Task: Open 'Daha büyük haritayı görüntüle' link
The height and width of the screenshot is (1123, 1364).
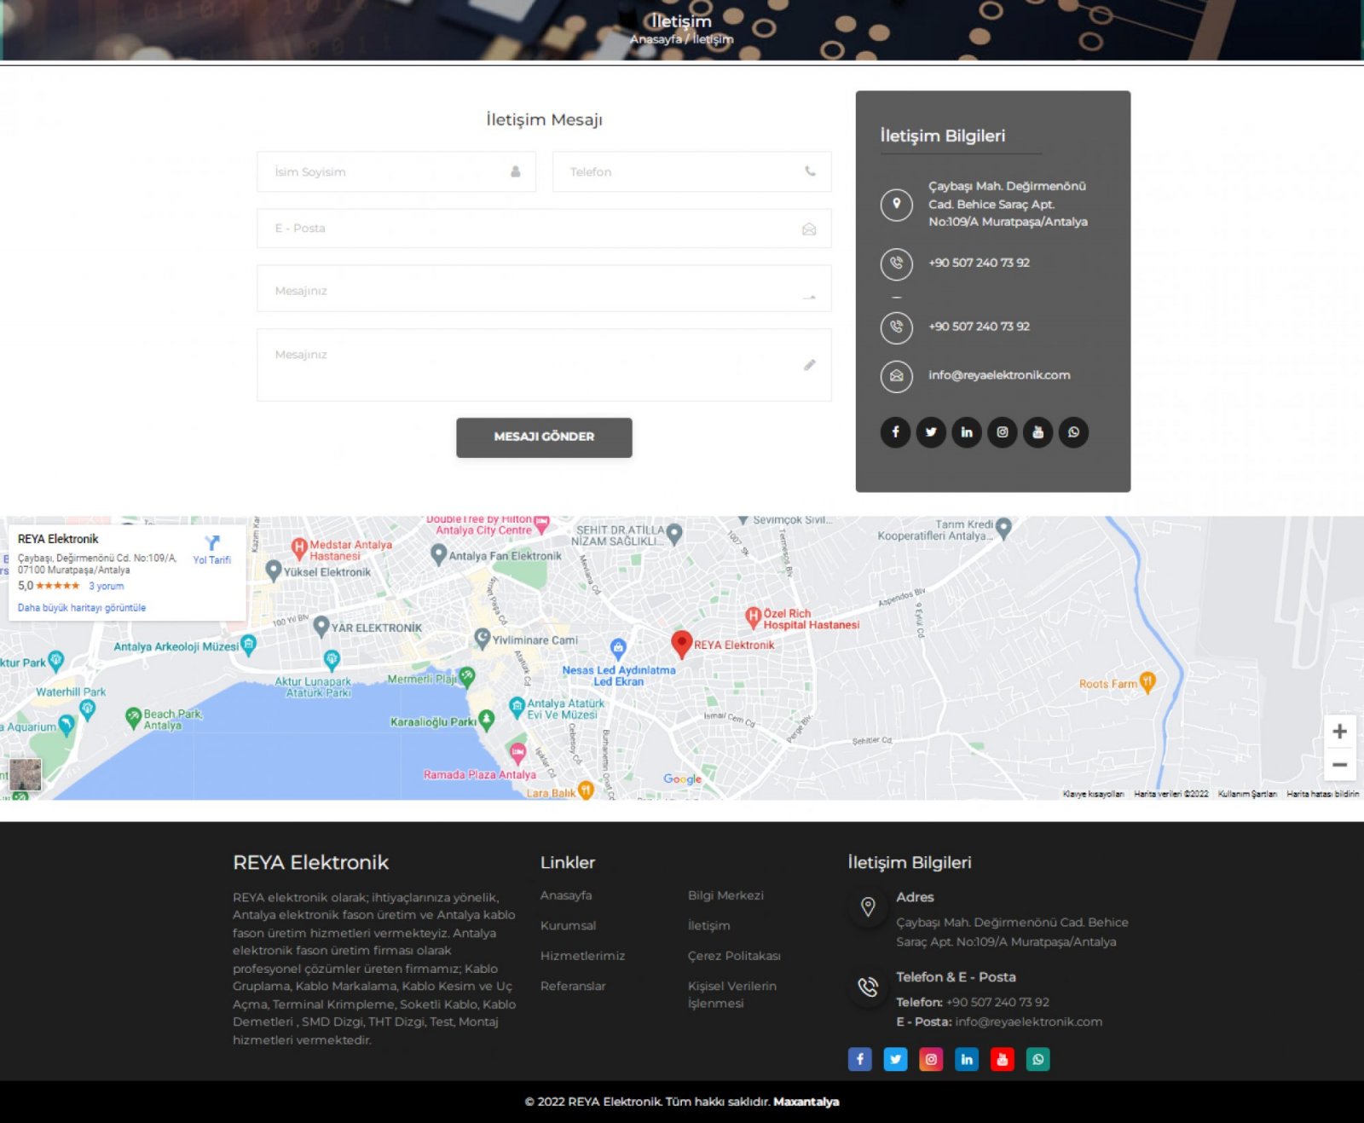Action: point(82,608)
